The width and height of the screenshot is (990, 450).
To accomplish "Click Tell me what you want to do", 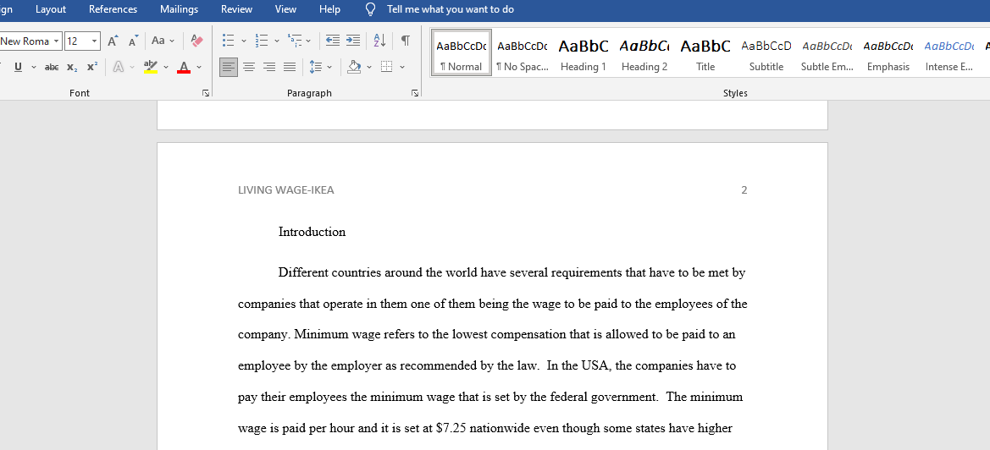I will pos(451,8).
